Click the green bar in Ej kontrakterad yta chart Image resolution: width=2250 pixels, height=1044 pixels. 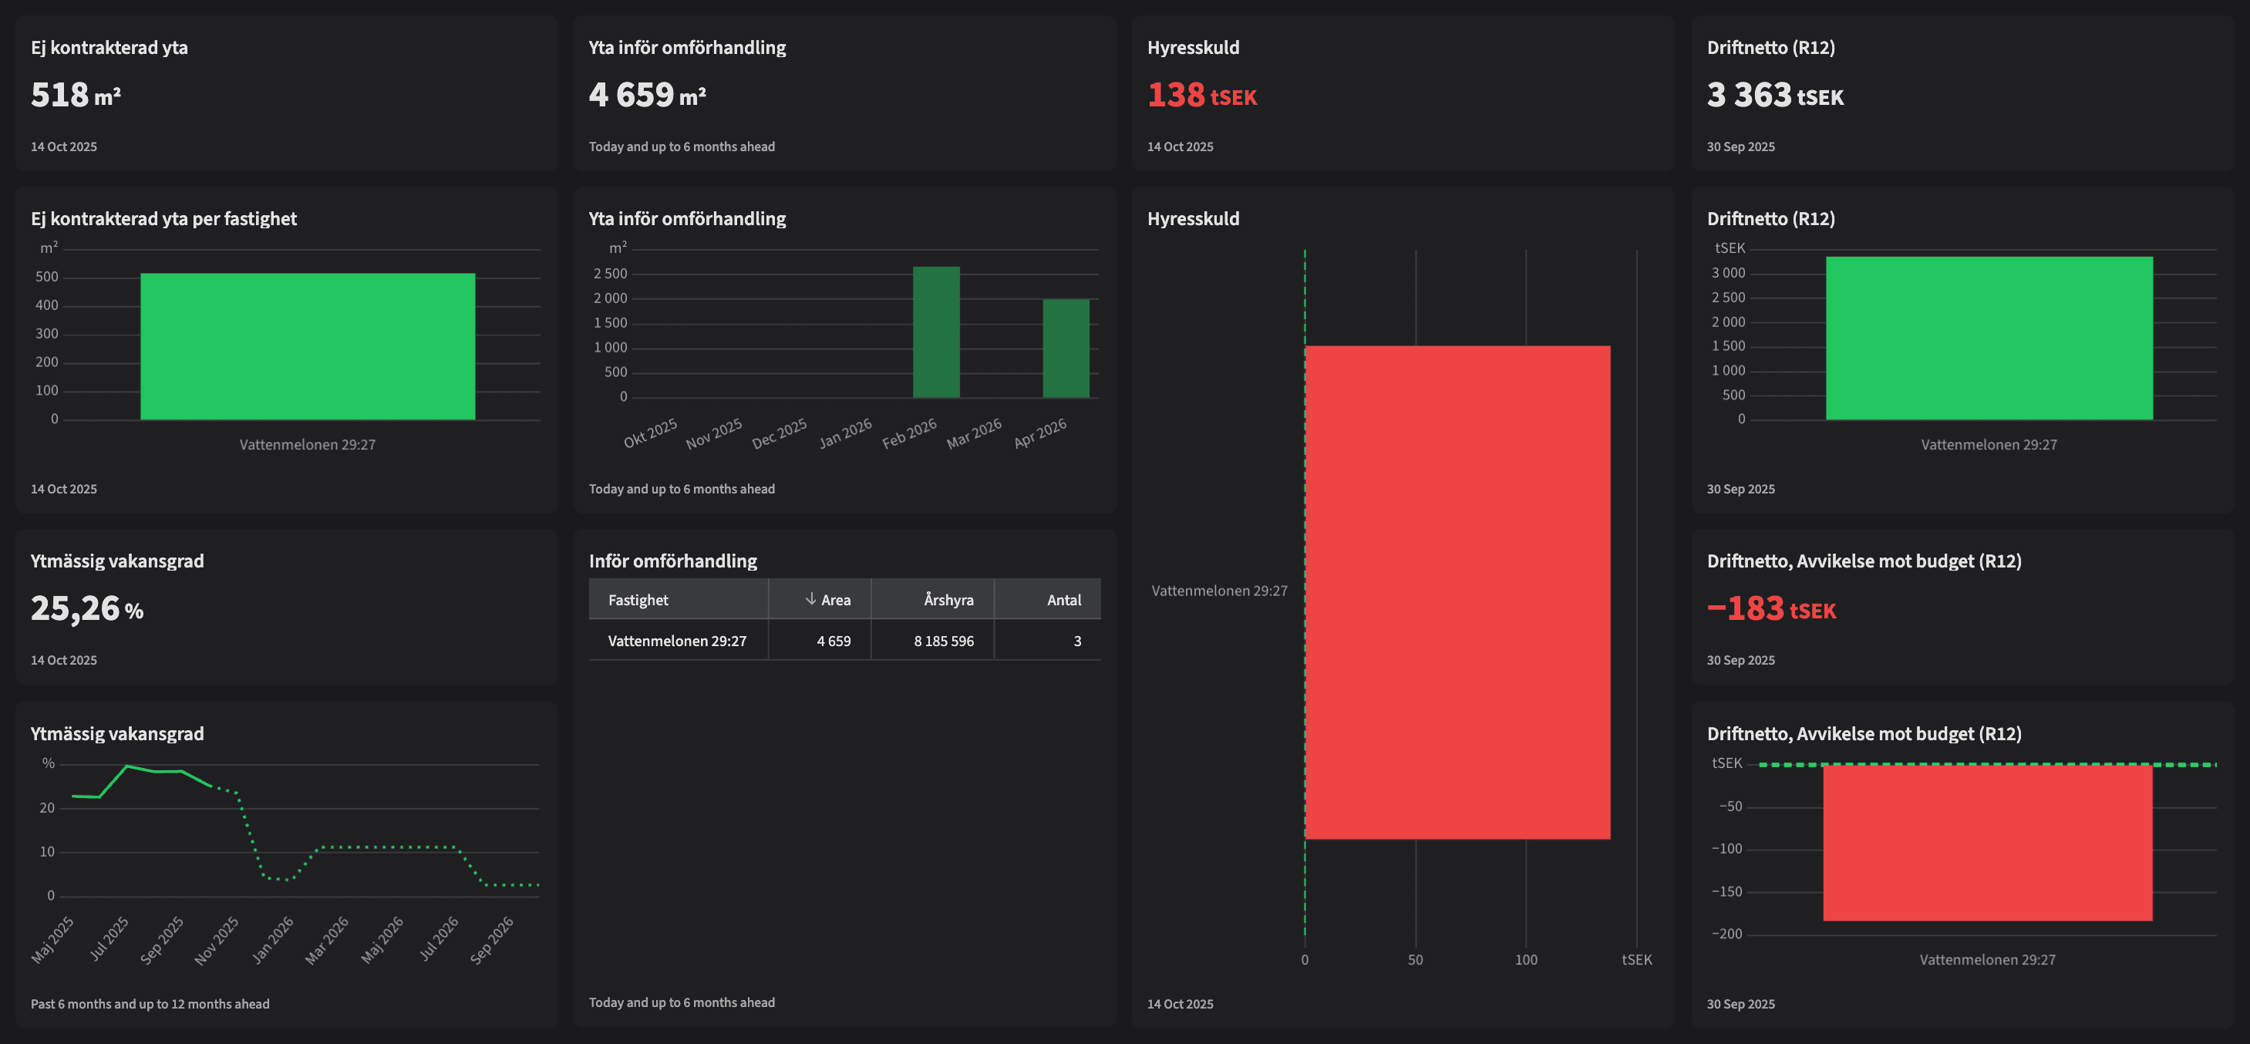coord(308,347)
